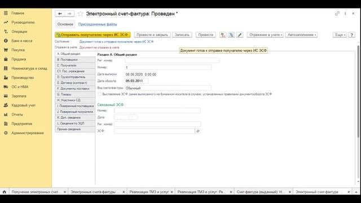Select section L. Сведения по ЭЦП
The width and height of the screenshot is (361, 203).
coord(75,123)
